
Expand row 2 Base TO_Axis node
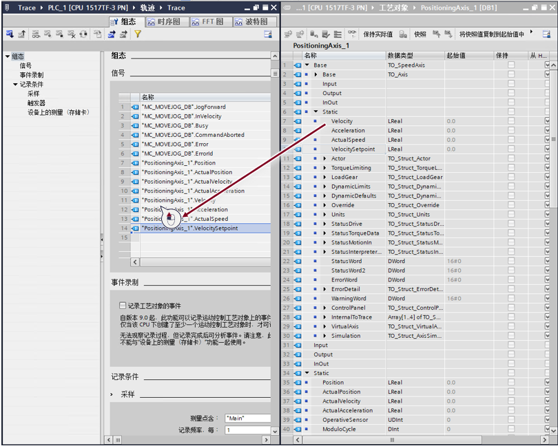coord(316,74)
